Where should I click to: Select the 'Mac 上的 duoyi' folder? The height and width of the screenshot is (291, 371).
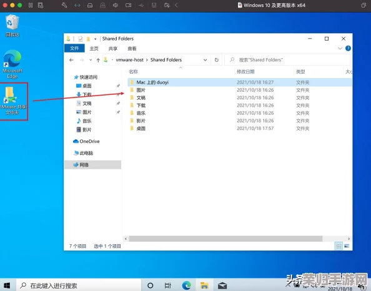(x=240, y=82)
